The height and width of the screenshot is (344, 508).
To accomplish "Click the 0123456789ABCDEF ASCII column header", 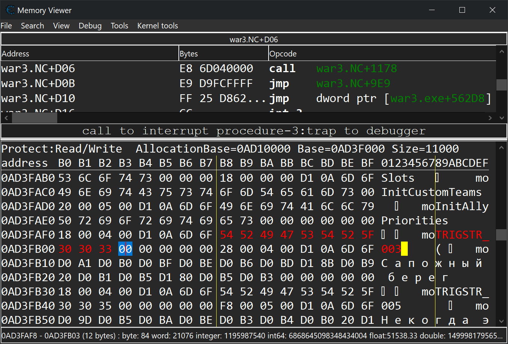I will (x=435, y=163).
